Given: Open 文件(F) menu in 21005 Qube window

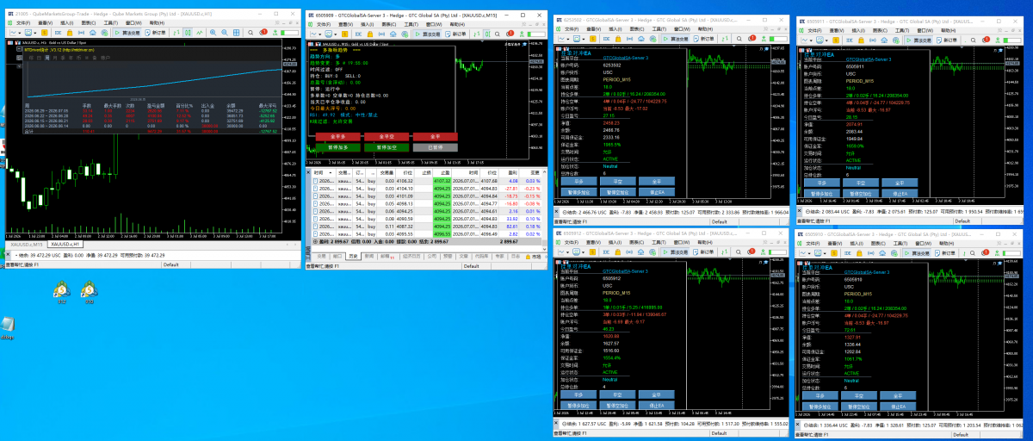Looking at the screenshot, I should [x=23, y=22].
